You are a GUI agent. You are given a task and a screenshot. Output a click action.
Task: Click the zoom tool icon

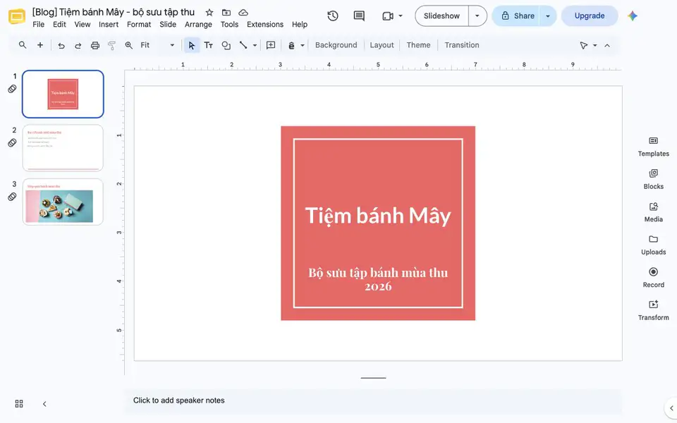[128, 45]
